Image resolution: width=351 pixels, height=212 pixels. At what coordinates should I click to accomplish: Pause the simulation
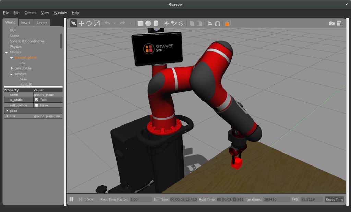(71, 199)
